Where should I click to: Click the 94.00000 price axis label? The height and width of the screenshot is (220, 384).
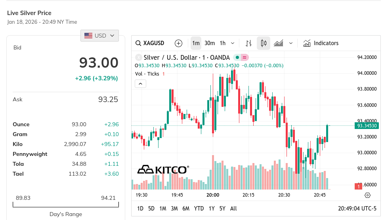coord(367,73)
